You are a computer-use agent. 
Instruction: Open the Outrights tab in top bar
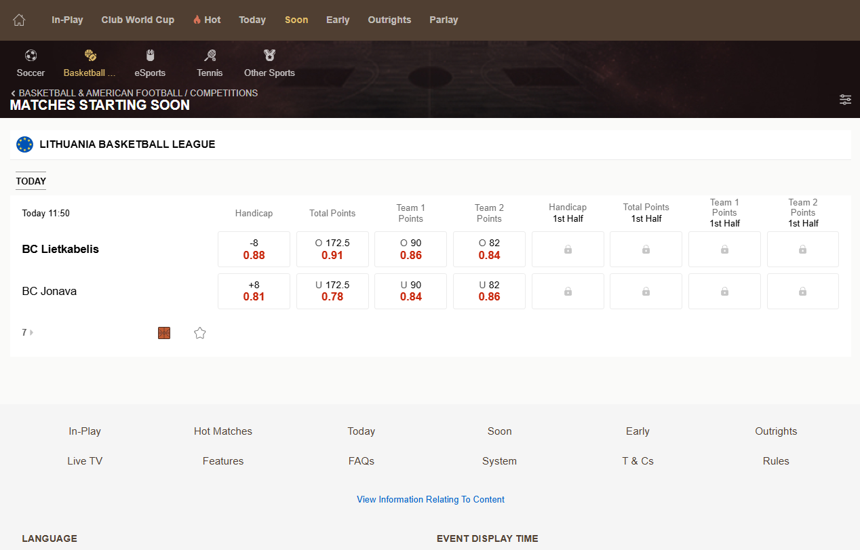[389, 20]
